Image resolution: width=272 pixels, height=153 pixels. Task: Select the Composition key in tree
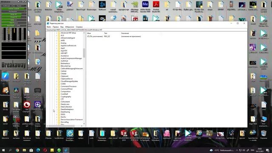click(65, 91)
